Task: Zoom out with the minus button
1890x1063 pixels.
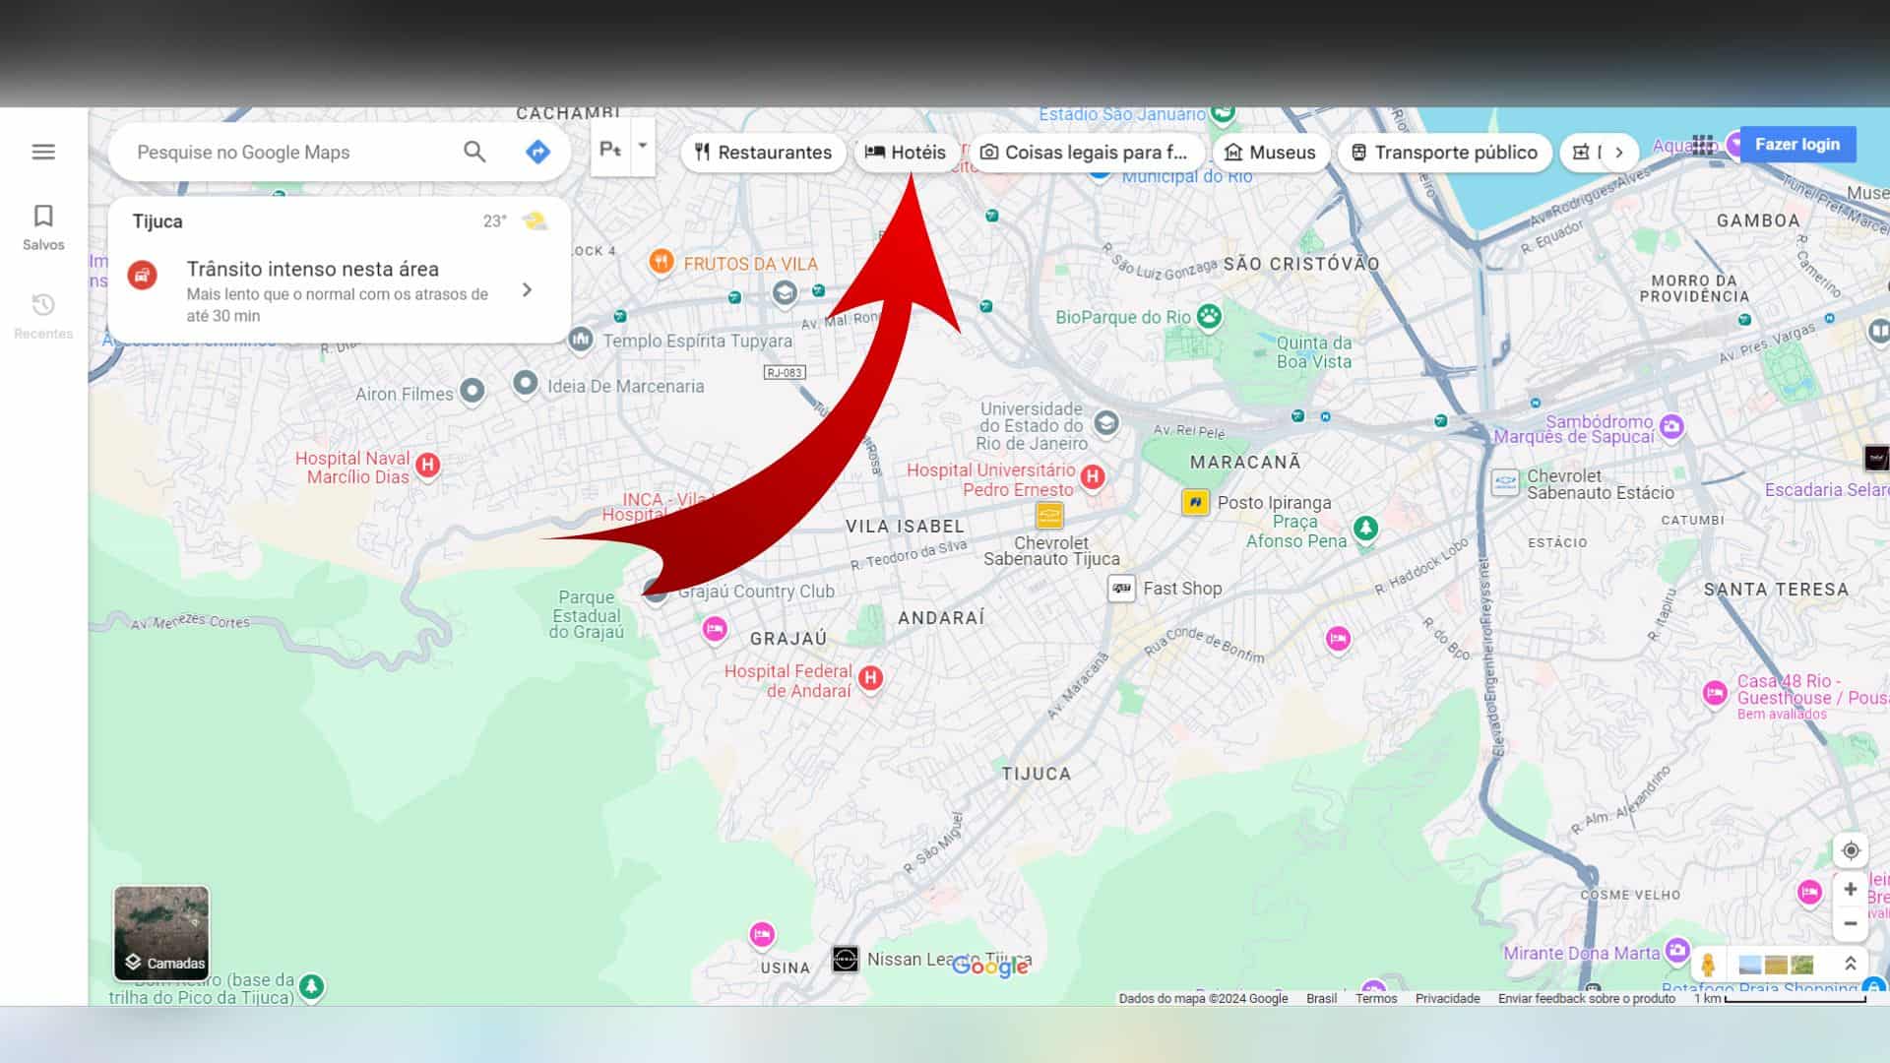Action: 1851,923
